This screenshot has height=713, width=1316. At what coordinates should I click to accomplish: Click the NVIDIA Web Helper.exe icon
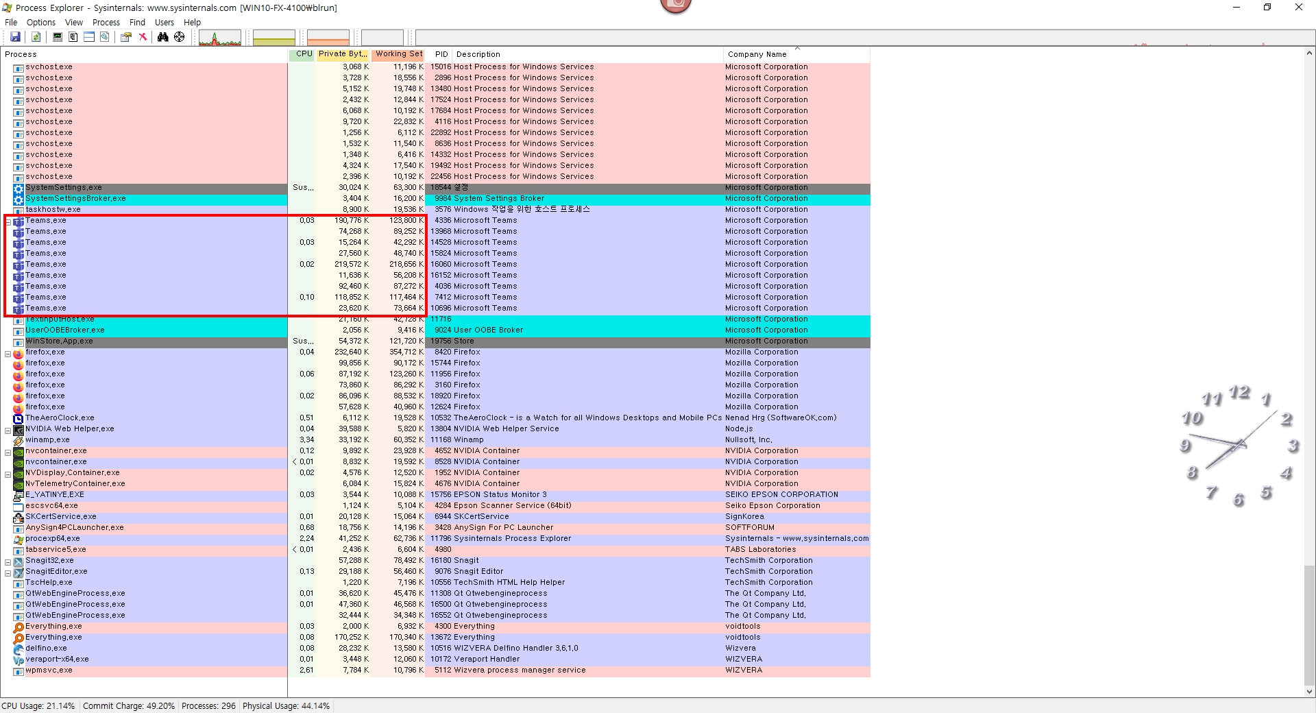click(x=19, y=429)
